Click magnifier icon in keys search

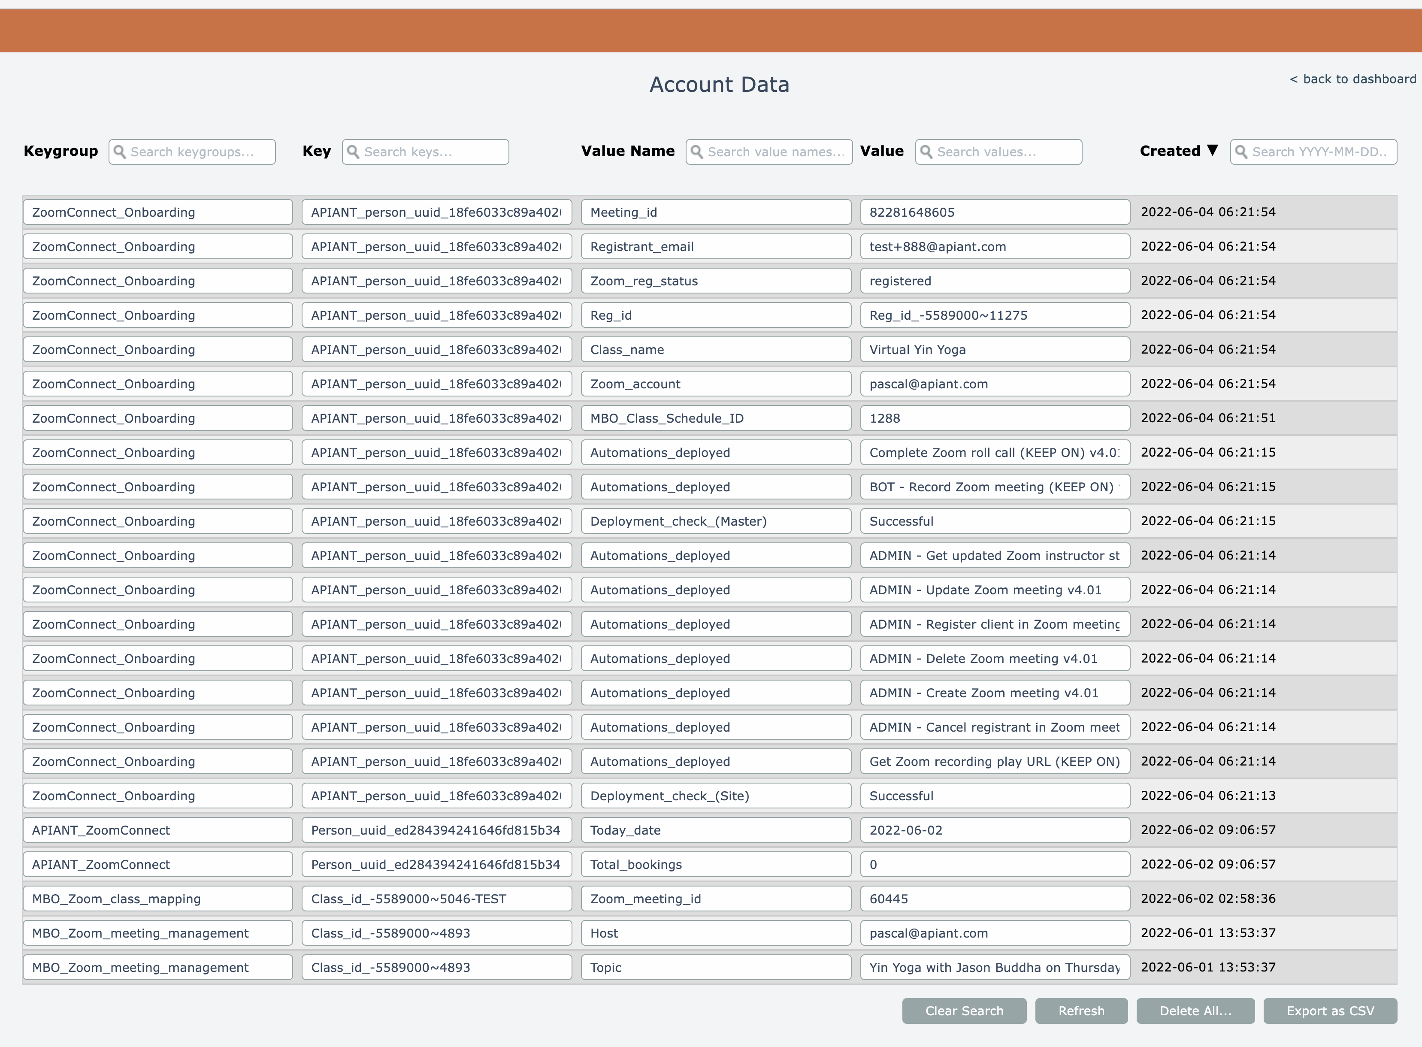[353, 152]
